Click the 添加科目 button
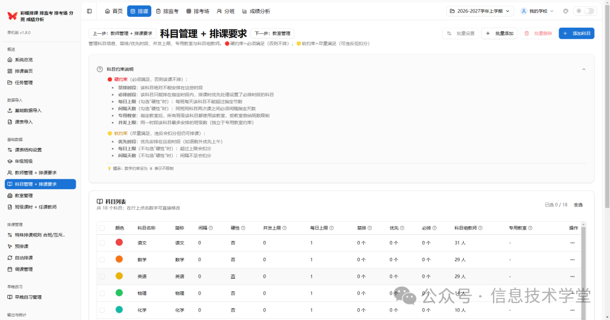The image size is (610, 320). [x=577, y=33]
